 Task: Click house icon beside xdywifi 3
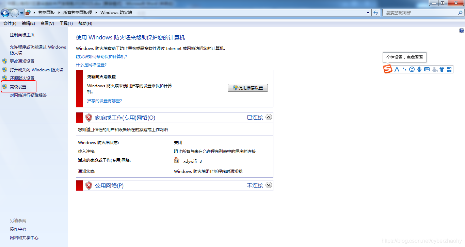pos(177,160)
